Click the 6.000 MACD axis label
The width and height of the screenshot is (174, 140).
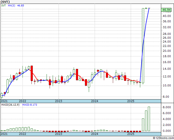167,113
